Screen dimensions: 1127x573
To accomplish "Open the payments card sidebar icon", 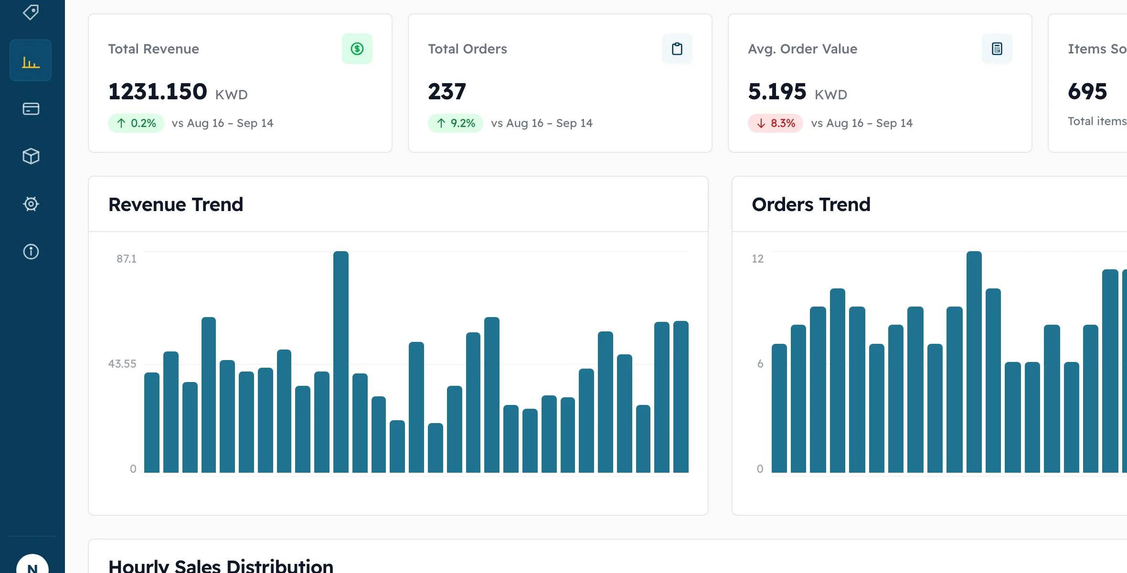I will (31, 109).
